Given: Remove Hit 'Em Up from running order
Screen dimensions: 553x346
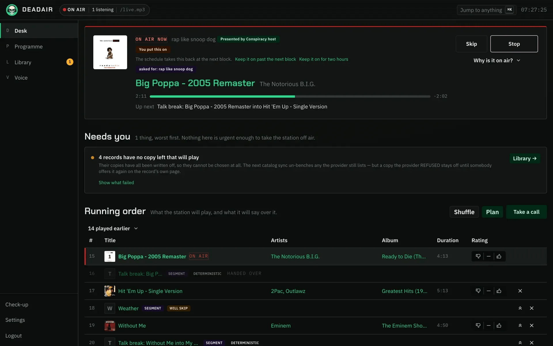Looking at the screenshot, I should [x=520, y=291].
